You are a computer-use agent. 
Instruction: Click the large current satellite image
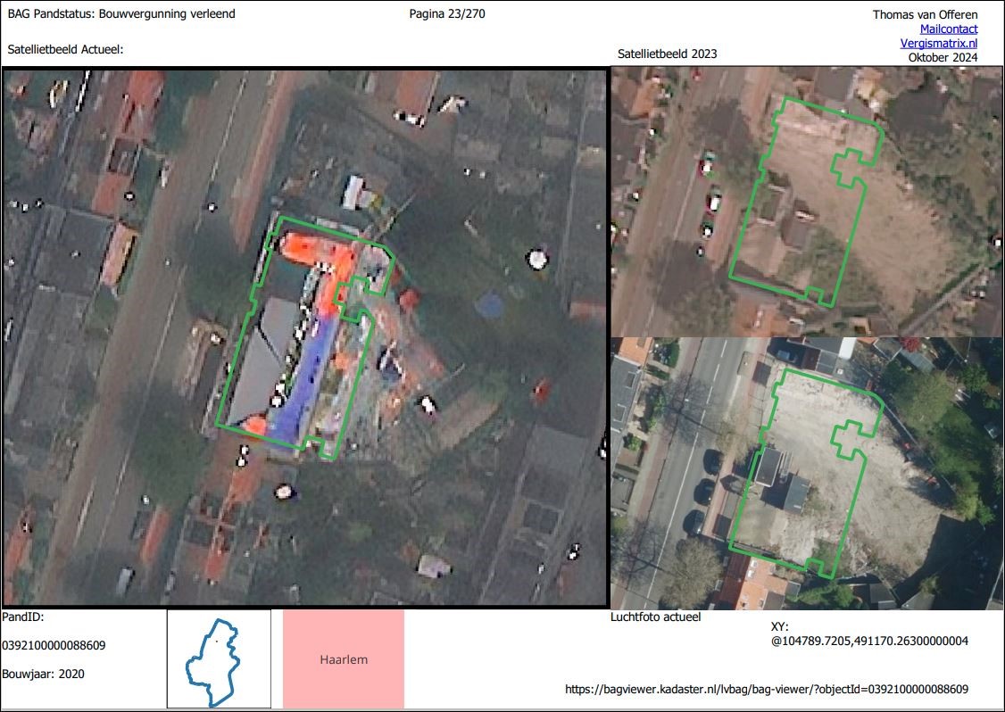click(x=305, y=336)
